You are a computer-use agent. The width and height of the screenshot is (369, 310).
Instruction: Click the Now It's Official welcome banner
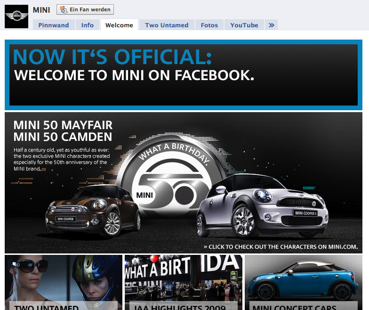click(184, 74)
